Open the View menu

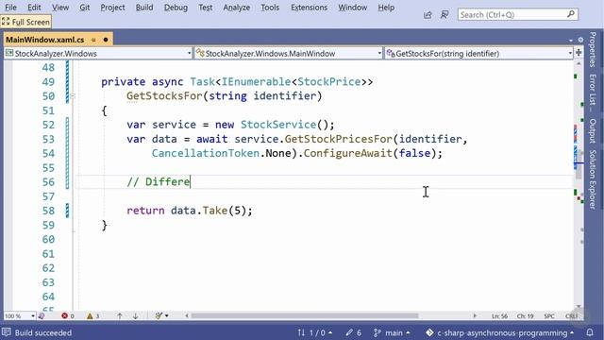tap(60, 8)
